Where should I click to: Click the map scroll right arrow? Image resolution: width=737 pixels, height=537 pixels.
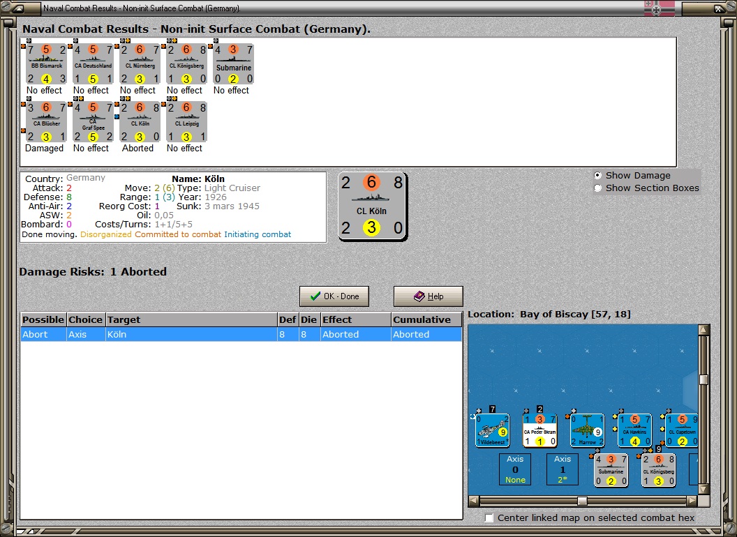tap(692, 501)
